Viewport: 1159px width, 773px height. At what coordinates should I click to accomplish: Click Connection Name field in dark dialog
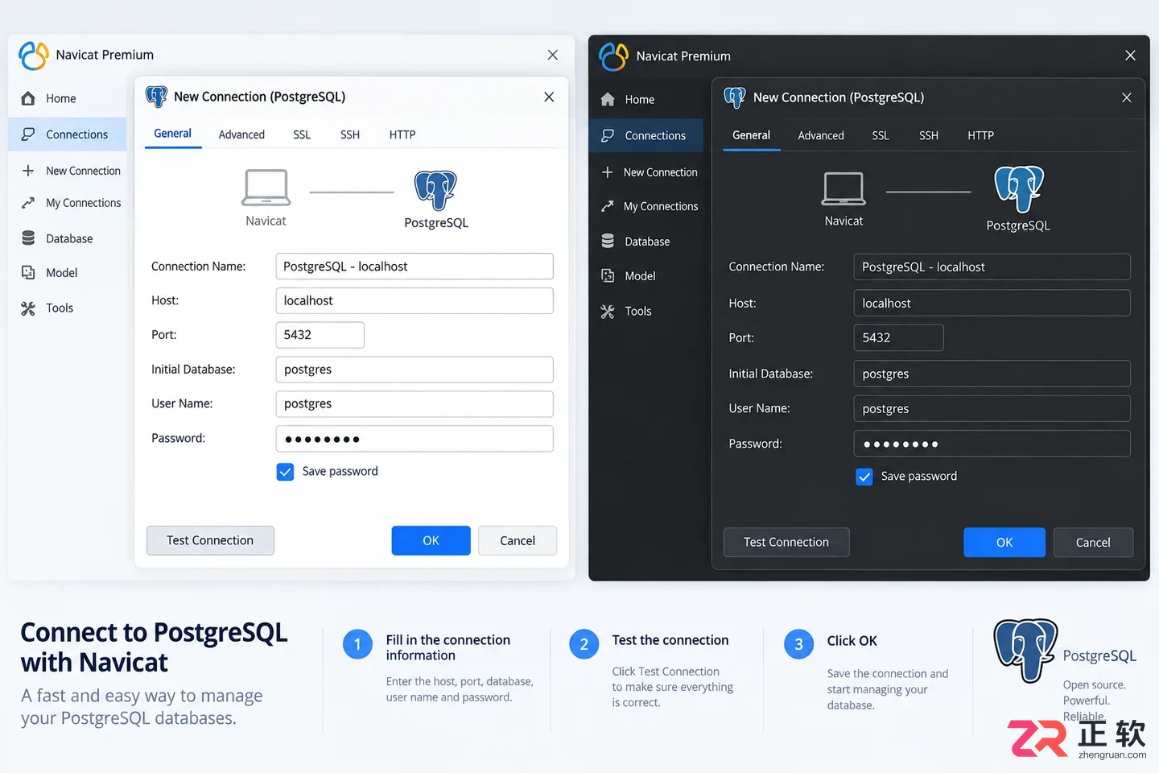[x=992, y=267]
